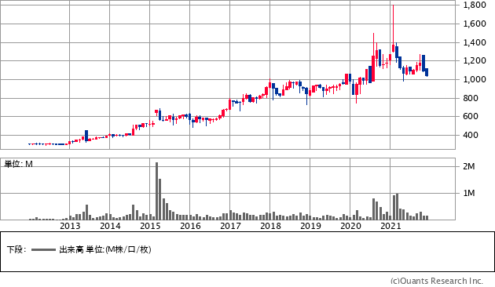Select the 2014 year label
This screenshot has width=495, height=287.
(110, 226)
